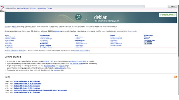Click the Help Debian heading link
The image size is (179, 100).
[9, 47]
